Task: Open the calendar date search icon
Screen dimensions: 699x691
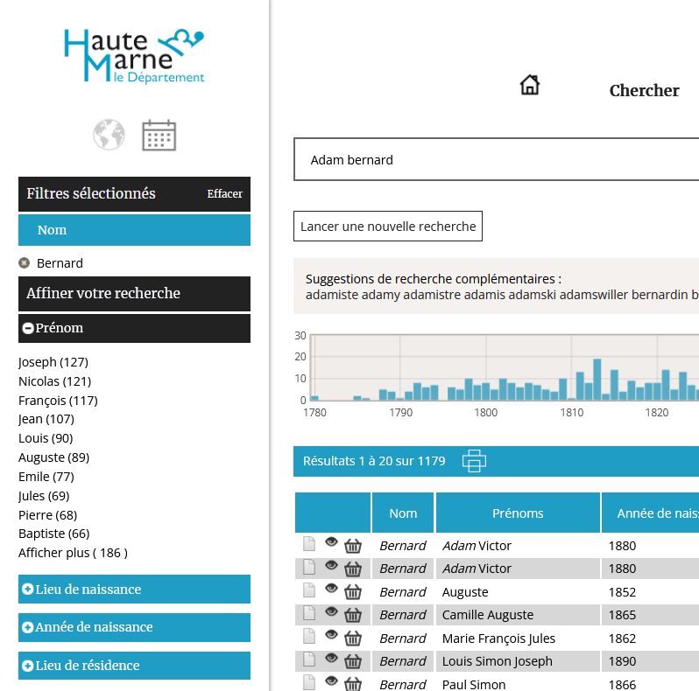Action: click(x=159, y=136)
